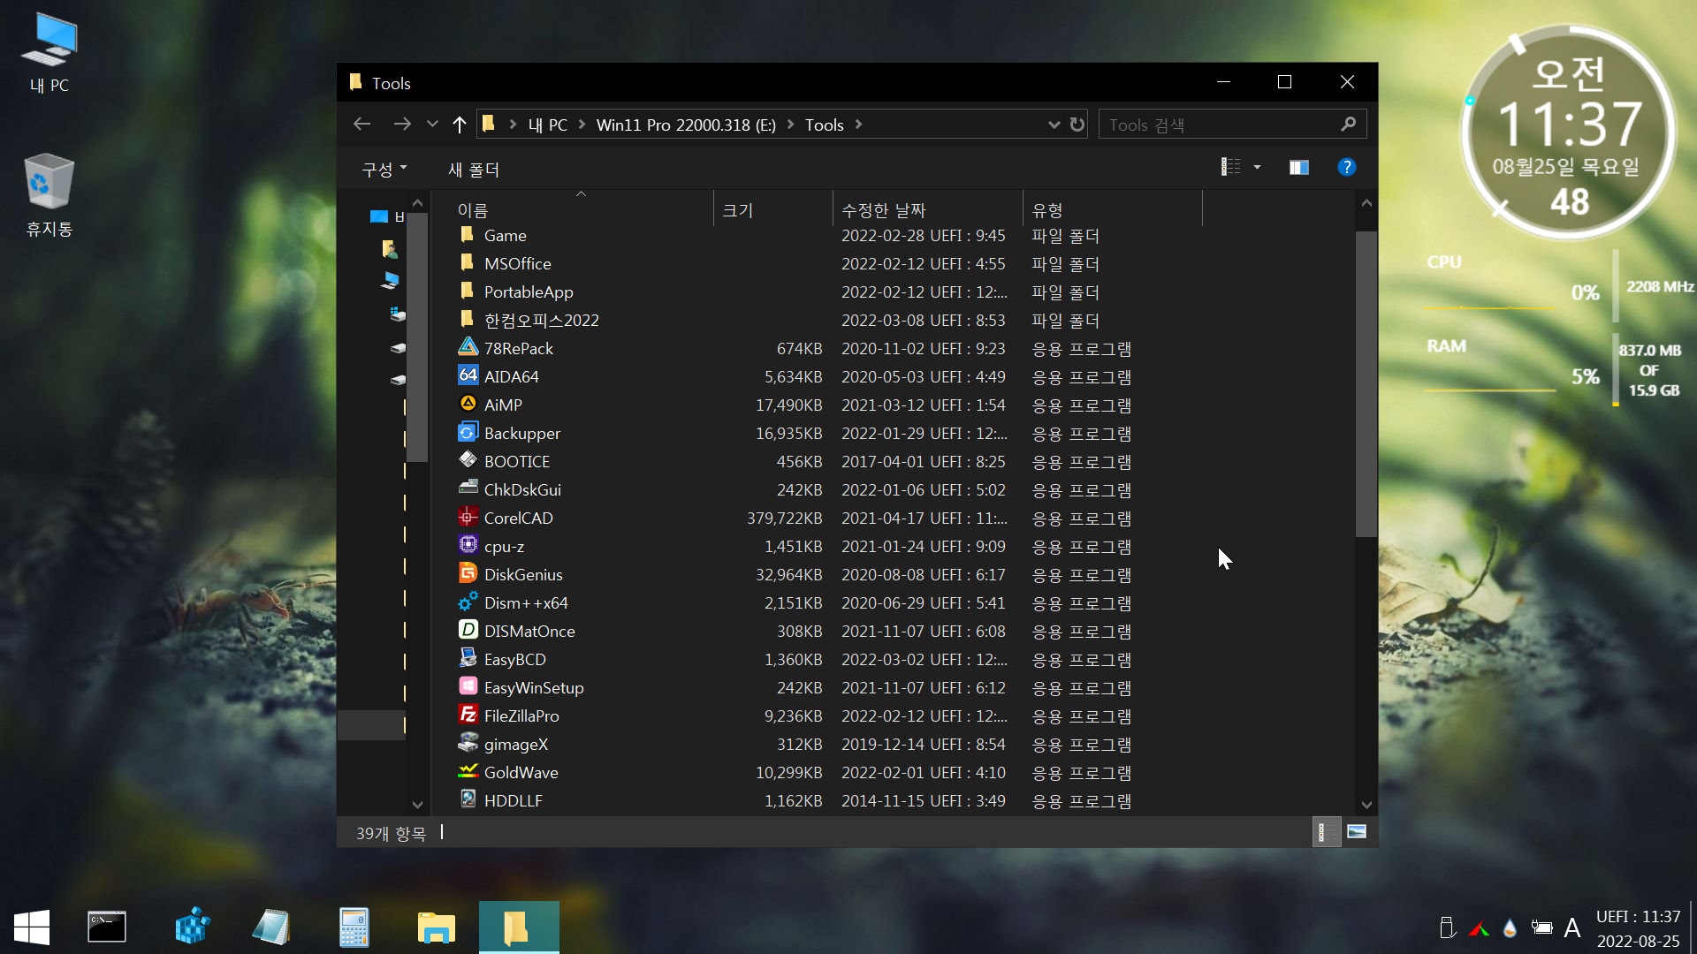Switch to details view in status bar

tap(1326, 832)
